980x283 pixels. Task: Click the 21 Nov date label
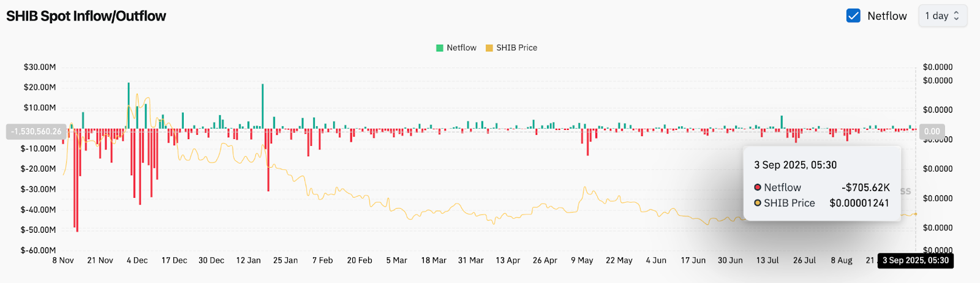[100, 260]
